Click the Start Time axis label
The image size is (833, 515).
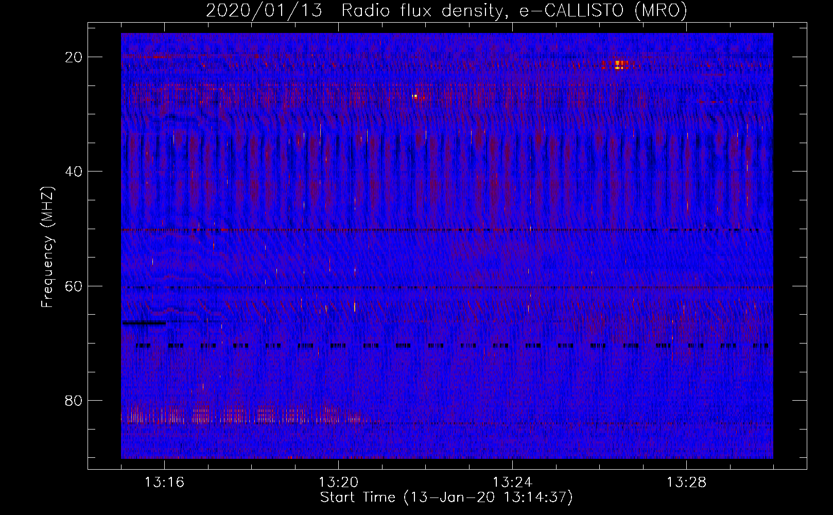446,497
